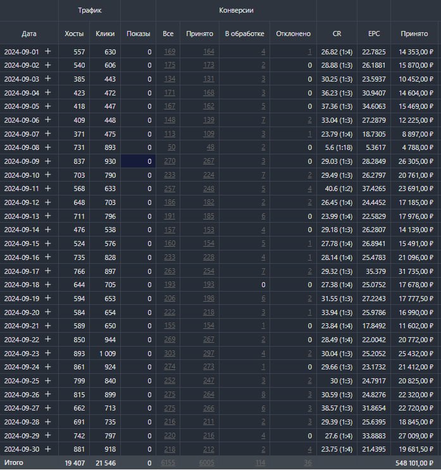Open all conversions link 303 for 2024-09-23

point(170,354)
